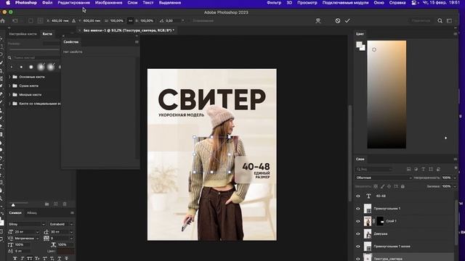Open the Фильтр menu
This screenshot has width=465, height=261.
274,3
